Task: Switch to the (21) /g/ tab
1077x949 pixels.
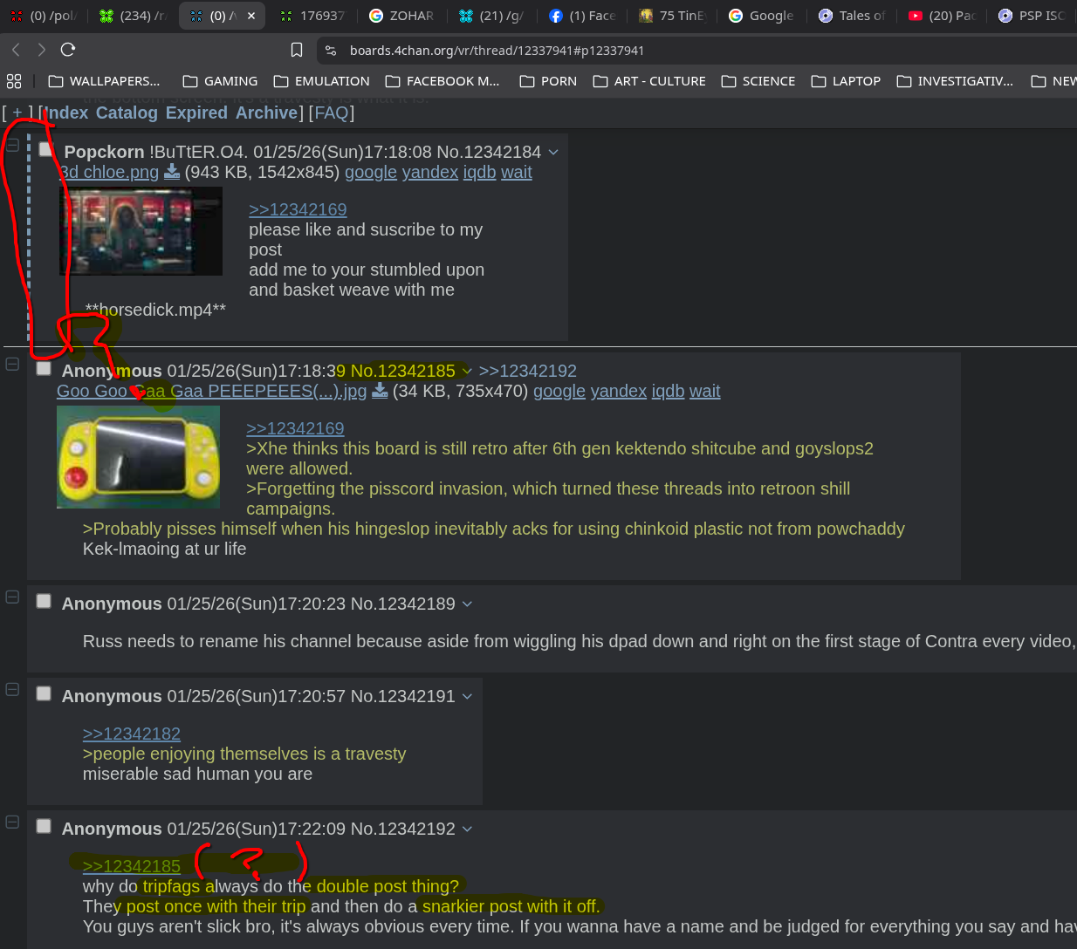Action: coord(492,16)
